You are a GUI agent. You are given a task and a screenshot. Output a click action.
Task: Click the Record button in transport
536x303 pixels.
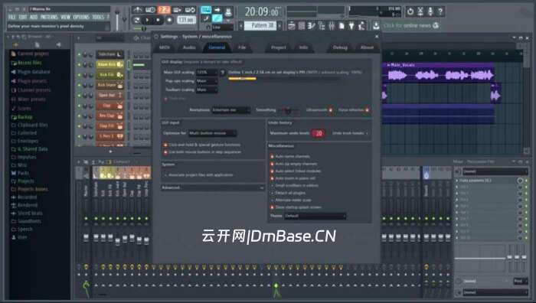pos(169,20)
